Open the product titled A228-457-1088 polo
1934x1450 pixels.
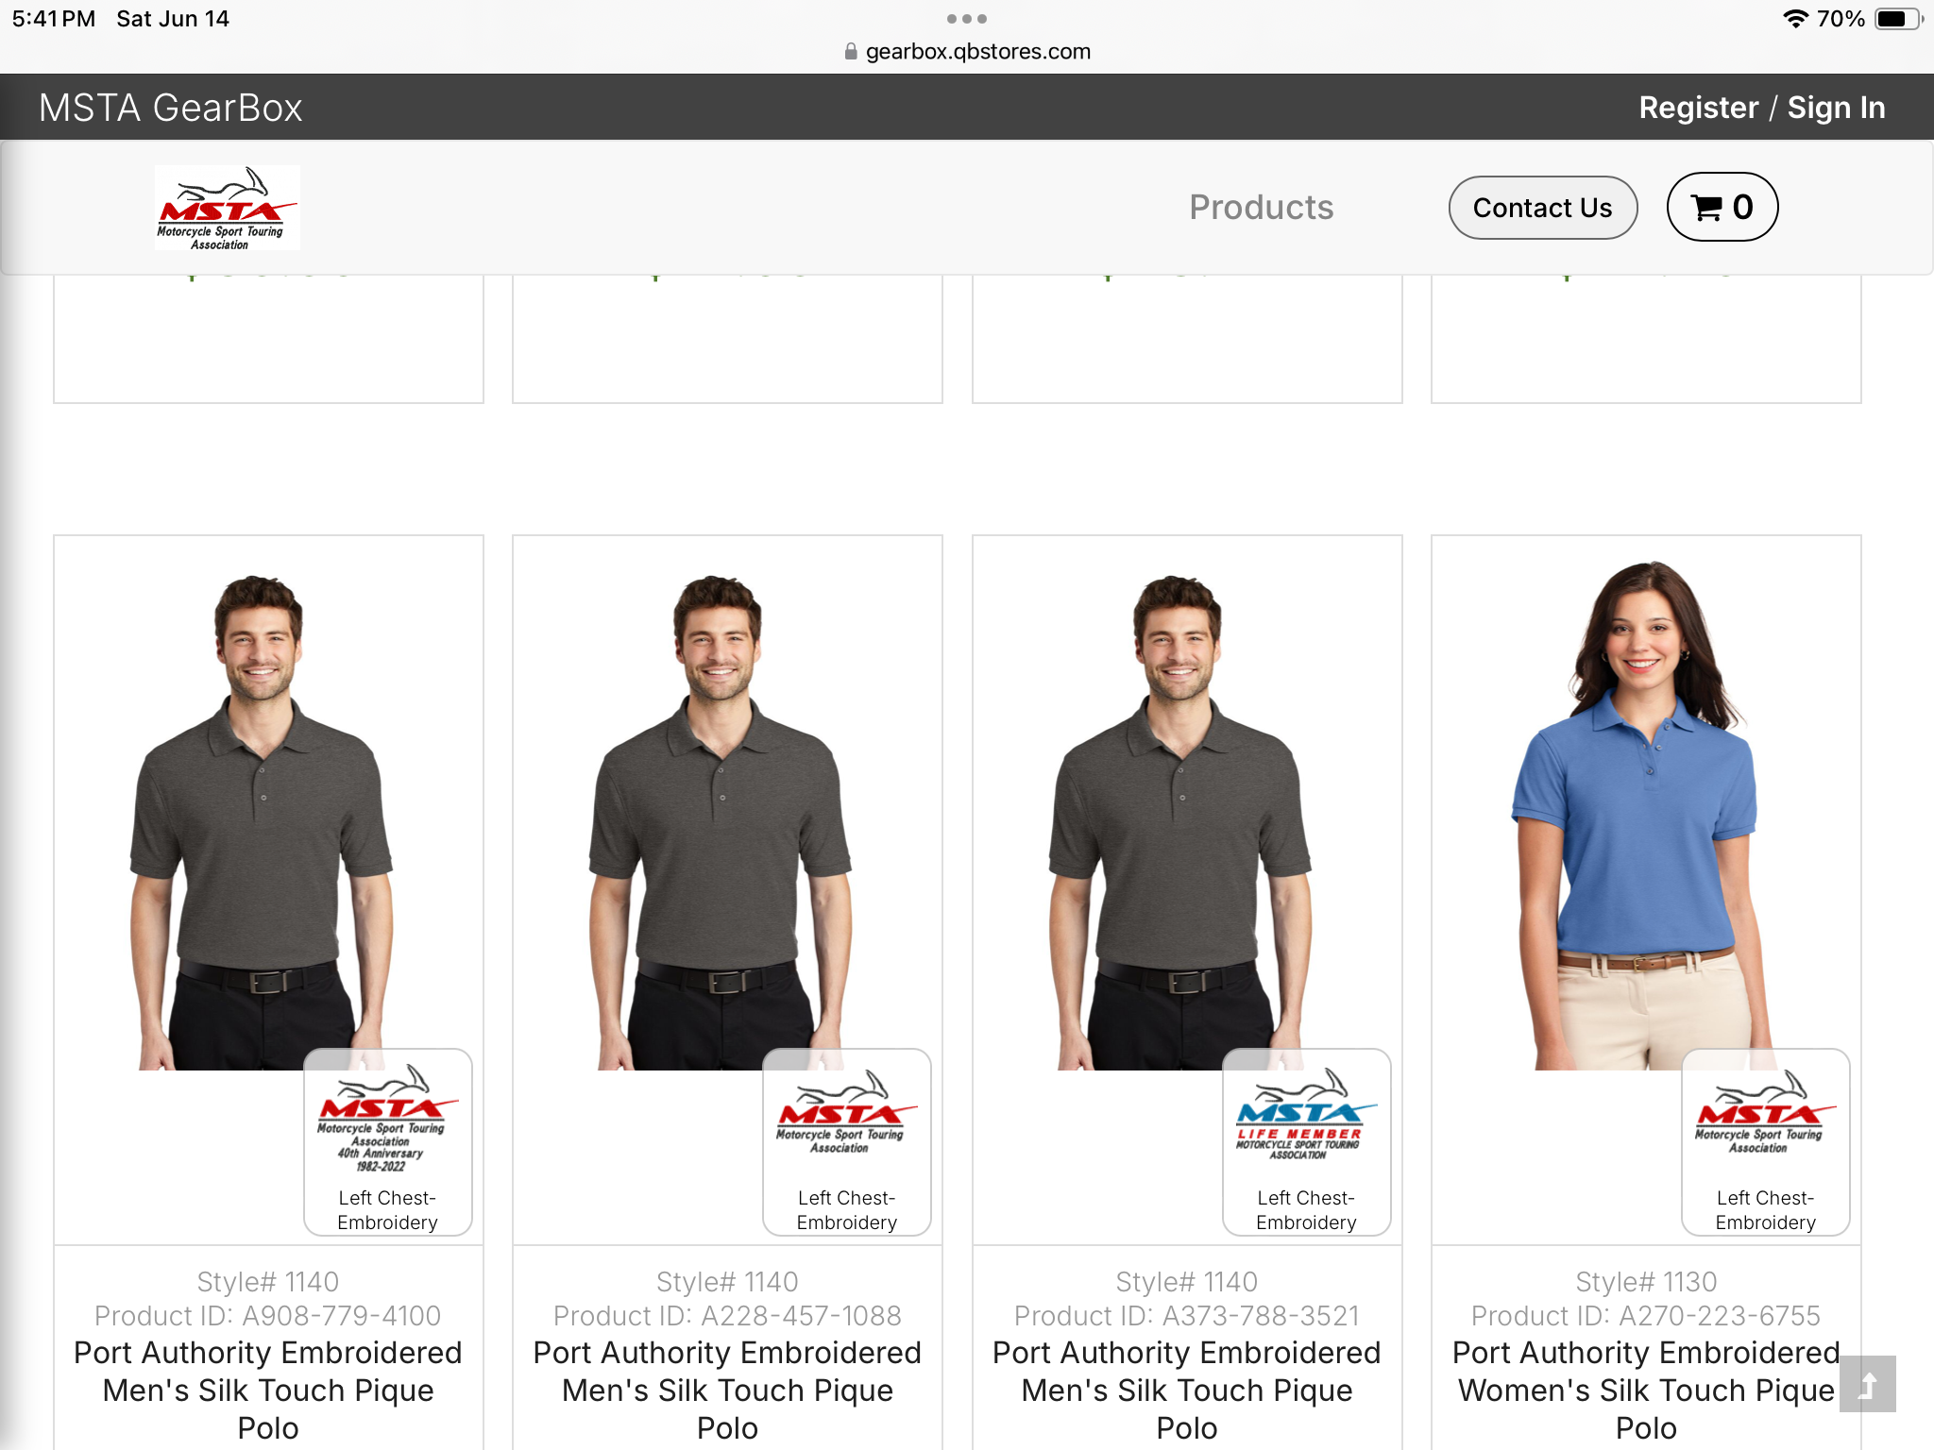[727, 1389]
